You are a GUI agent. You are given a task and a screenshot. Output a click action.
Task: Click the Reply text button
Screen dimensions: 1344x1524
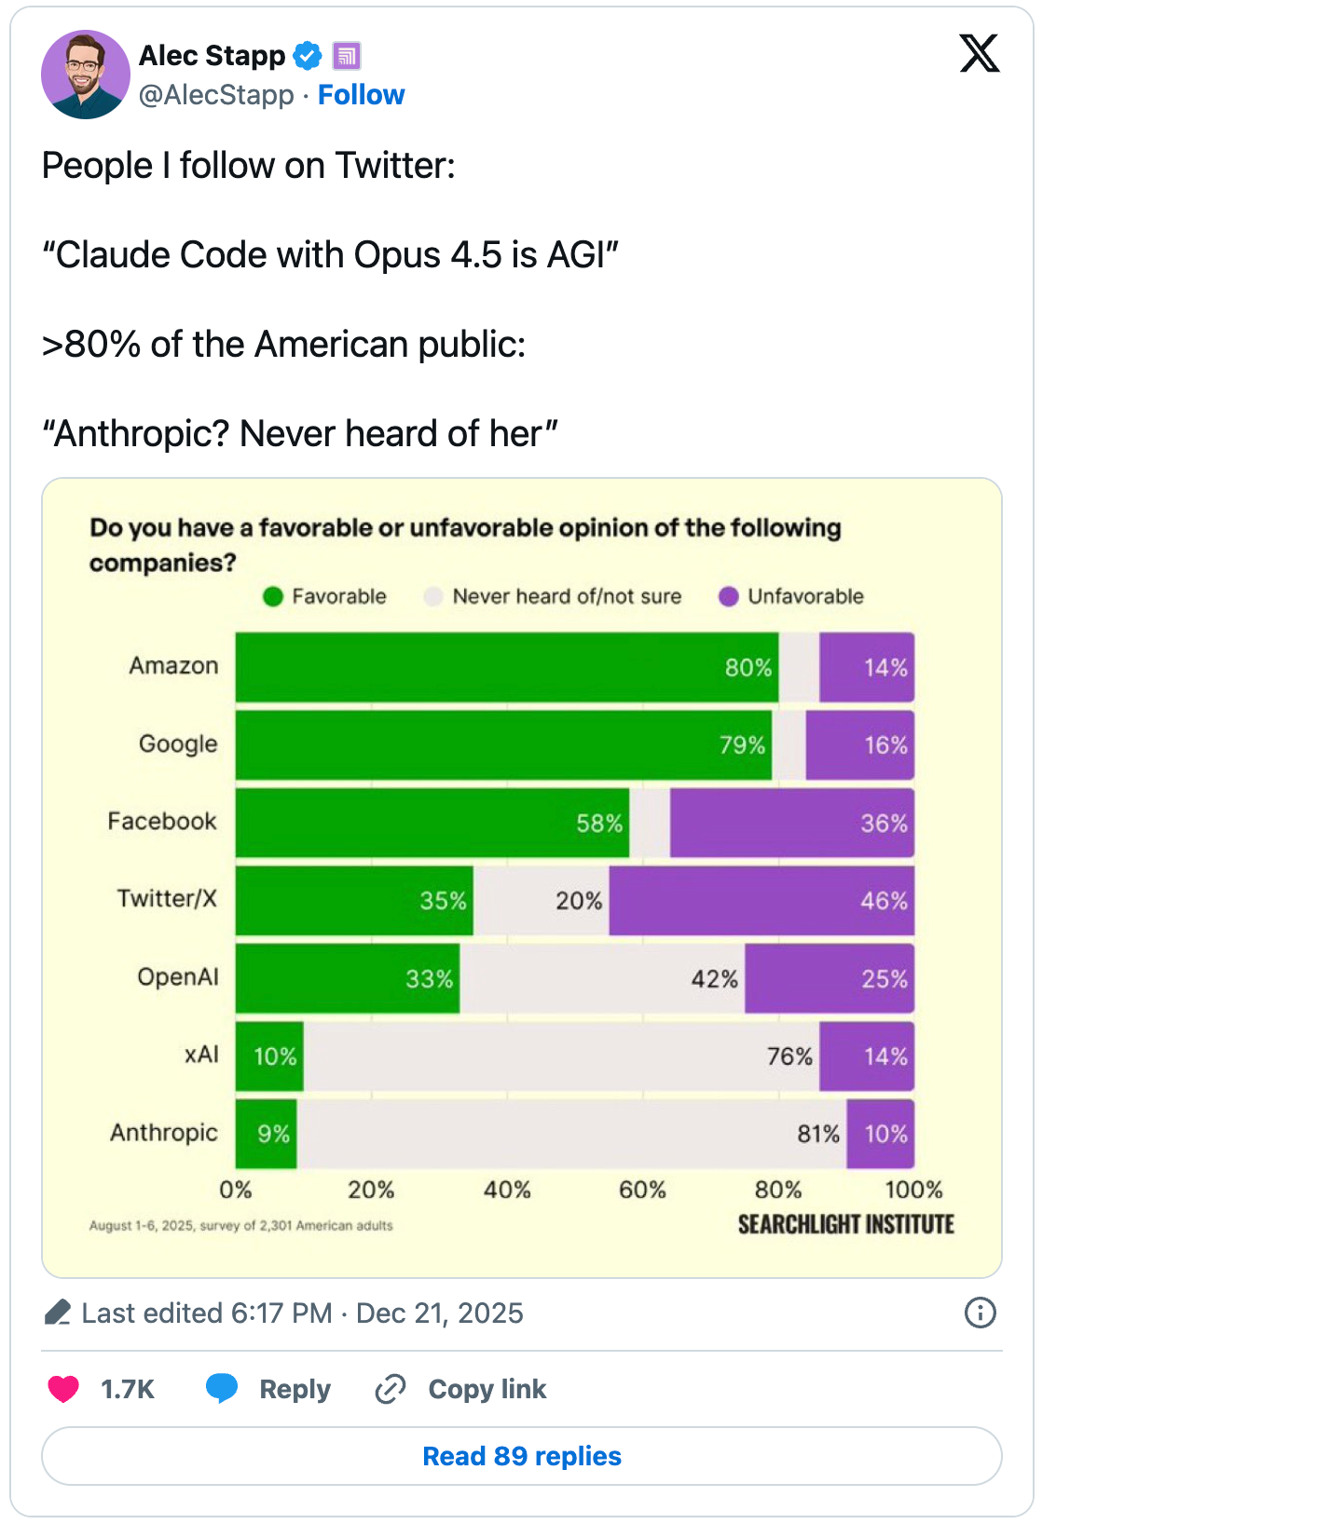(295, 1389)
